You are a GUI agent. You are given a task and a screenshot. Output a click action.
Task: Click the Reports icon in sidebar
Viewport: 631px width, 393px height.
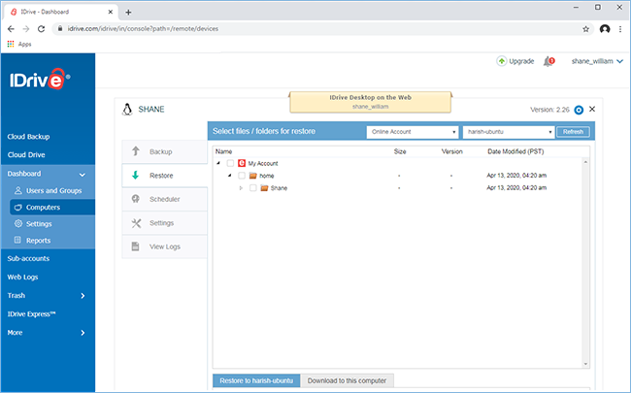coord(17,240)
